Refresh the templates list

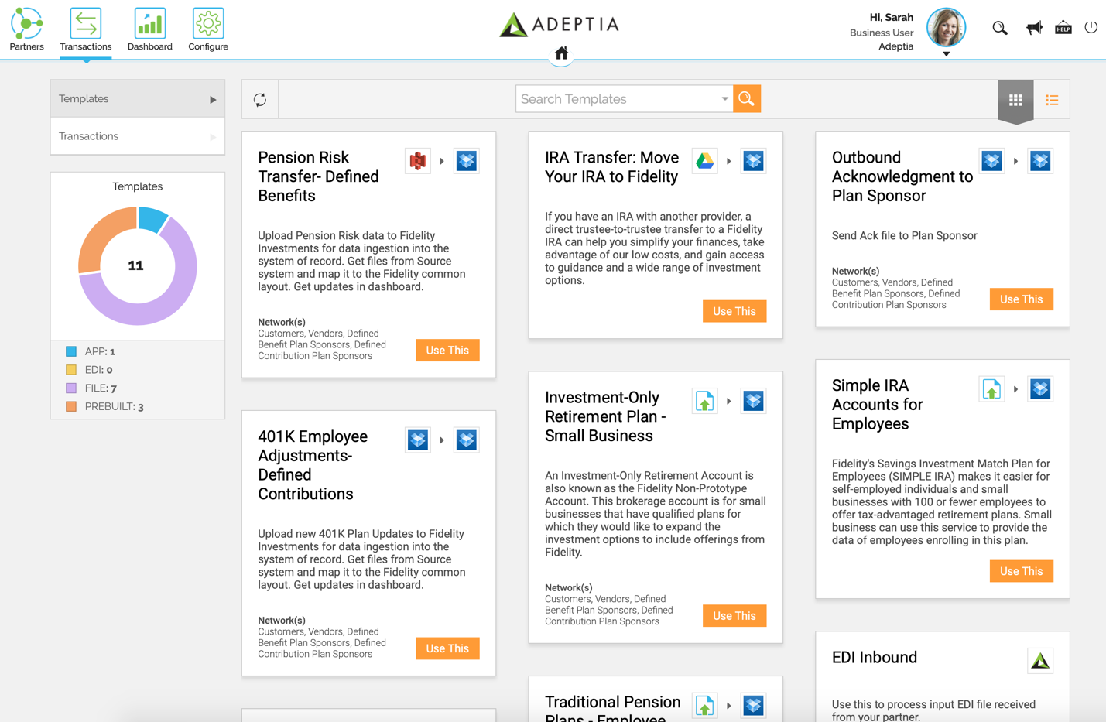[260, 99]
